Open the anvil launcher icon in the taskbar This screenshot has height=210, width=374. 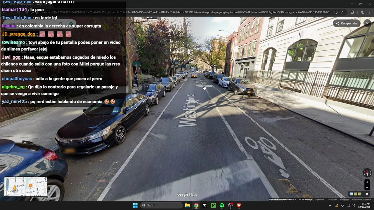pyautogui.click(x=205, y=205)
